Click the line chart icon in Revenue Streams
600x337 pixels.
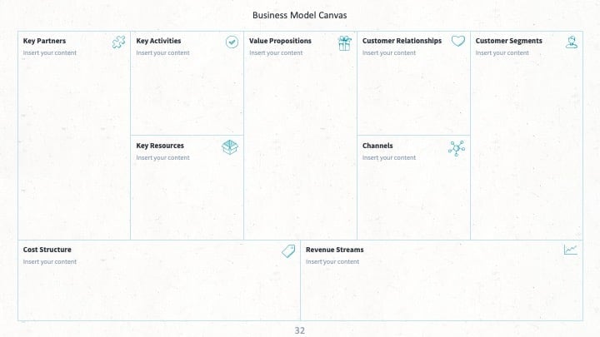coord(571,250)
